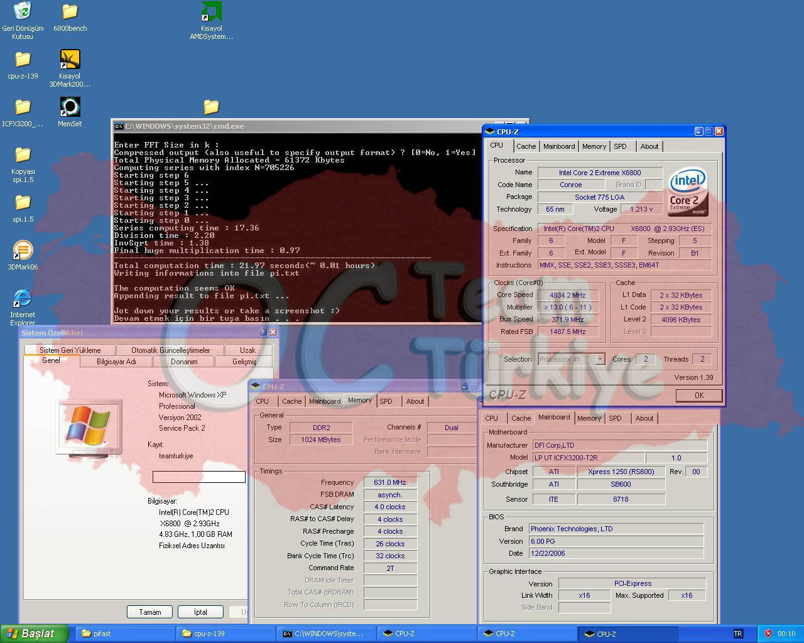Click Southbridge value SB600
The height and width of the screenshot is (643, 804).
pos(621,484)
